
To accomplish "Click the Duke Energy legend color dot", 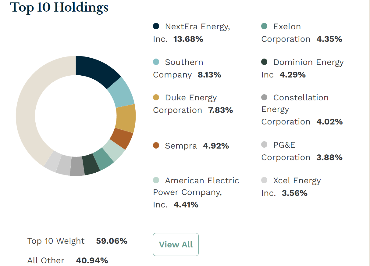I will [x=156, y=98].
